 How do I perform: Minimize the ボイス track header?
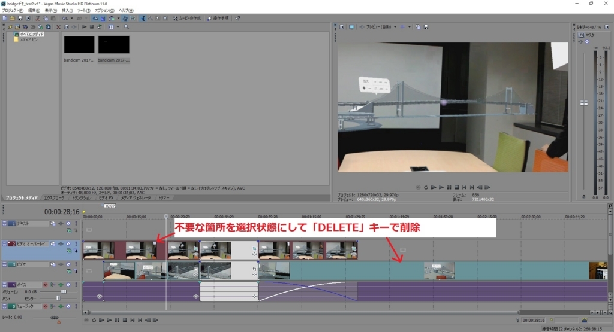point(4,285)
